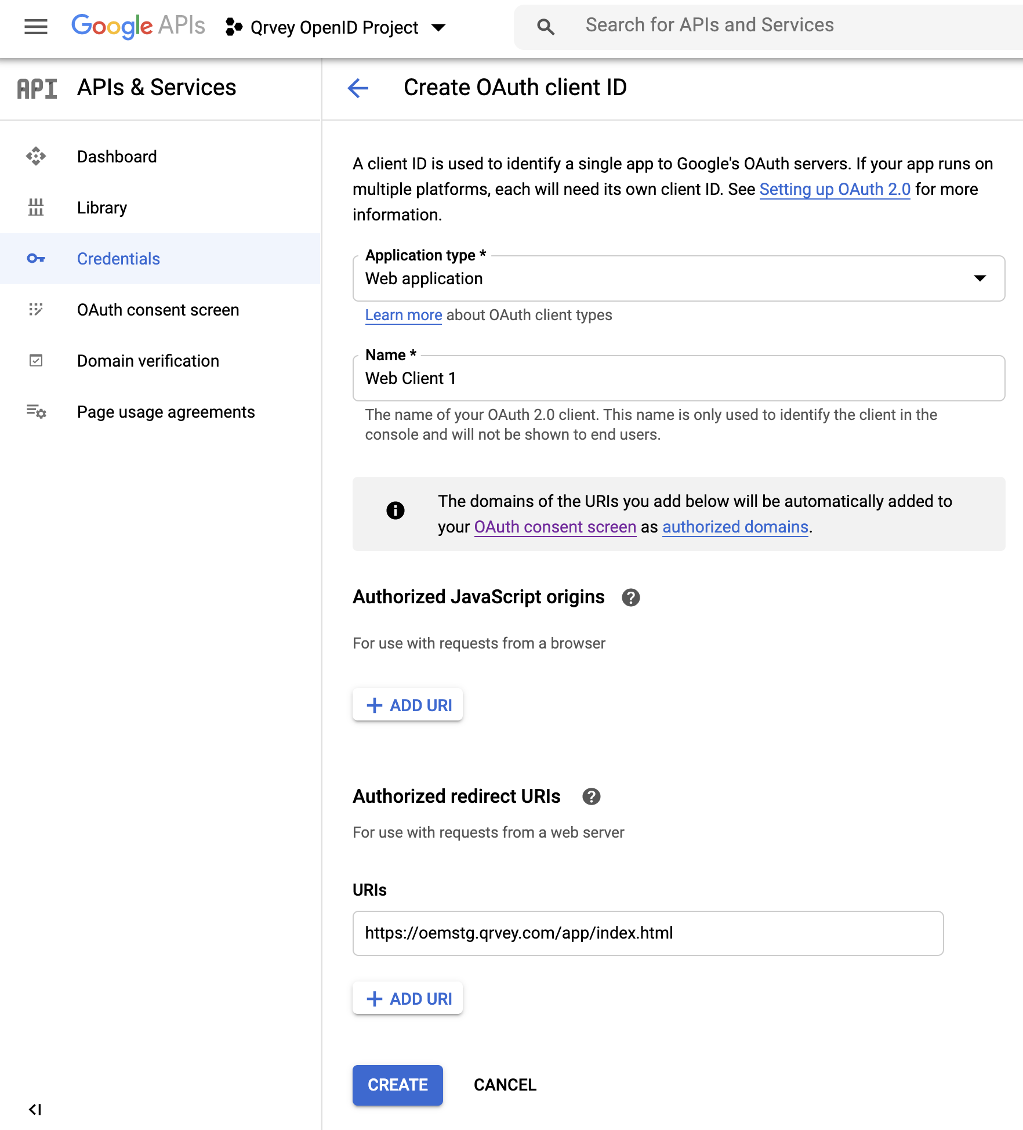Click the URIs label
The image size is (1023, 1130).
point(369,890)
